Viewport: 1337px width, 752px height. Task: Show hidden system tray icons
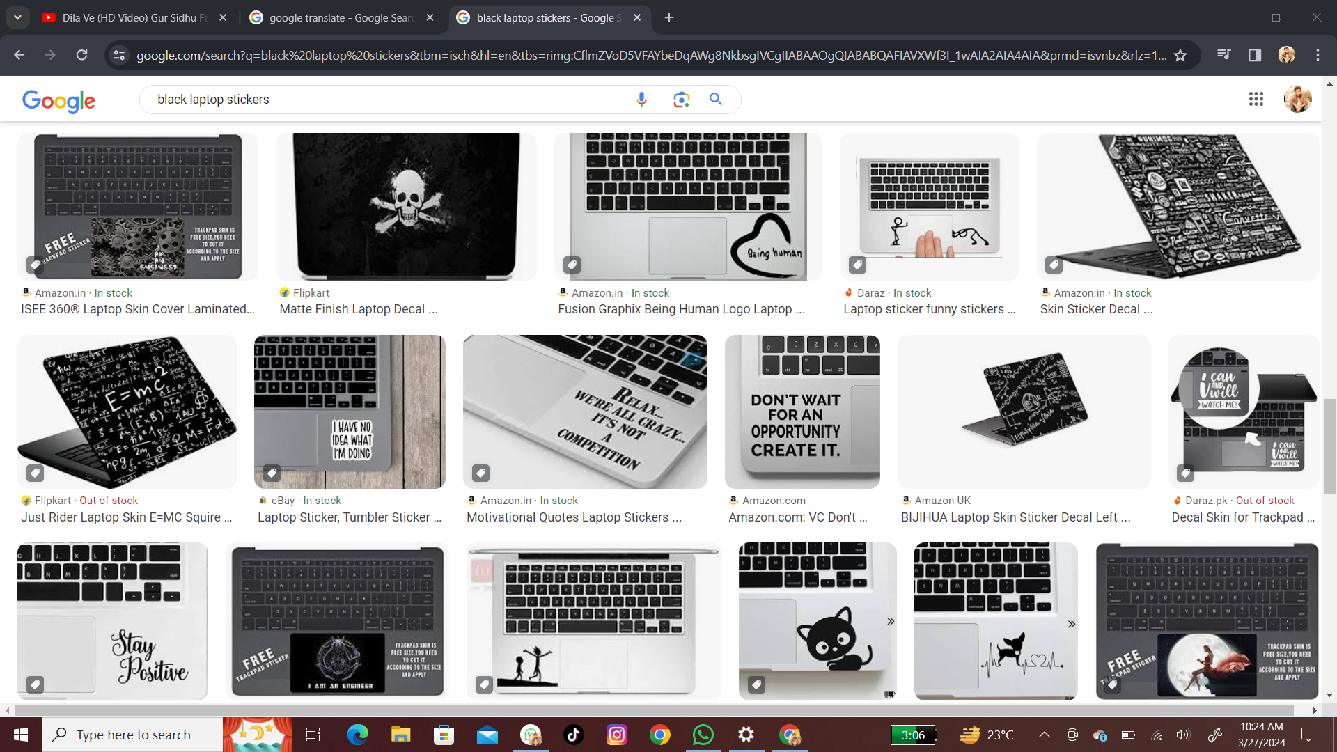pyautogui.click(x=1044, y=735)
